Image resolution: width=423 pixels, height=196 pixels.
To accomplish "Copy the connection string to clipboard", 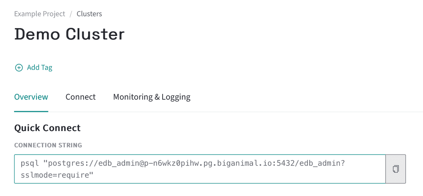I will point(396,169).
